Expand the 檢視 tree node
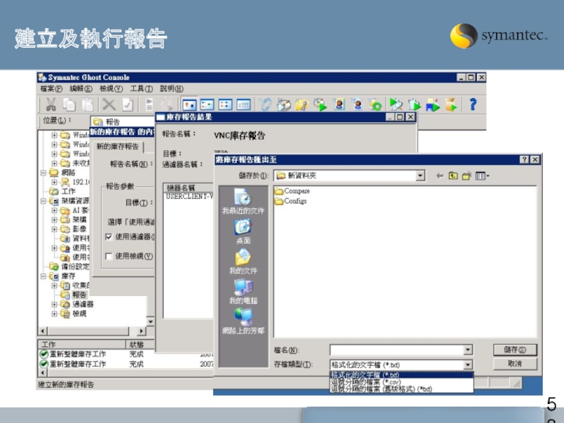 (54, 314)
